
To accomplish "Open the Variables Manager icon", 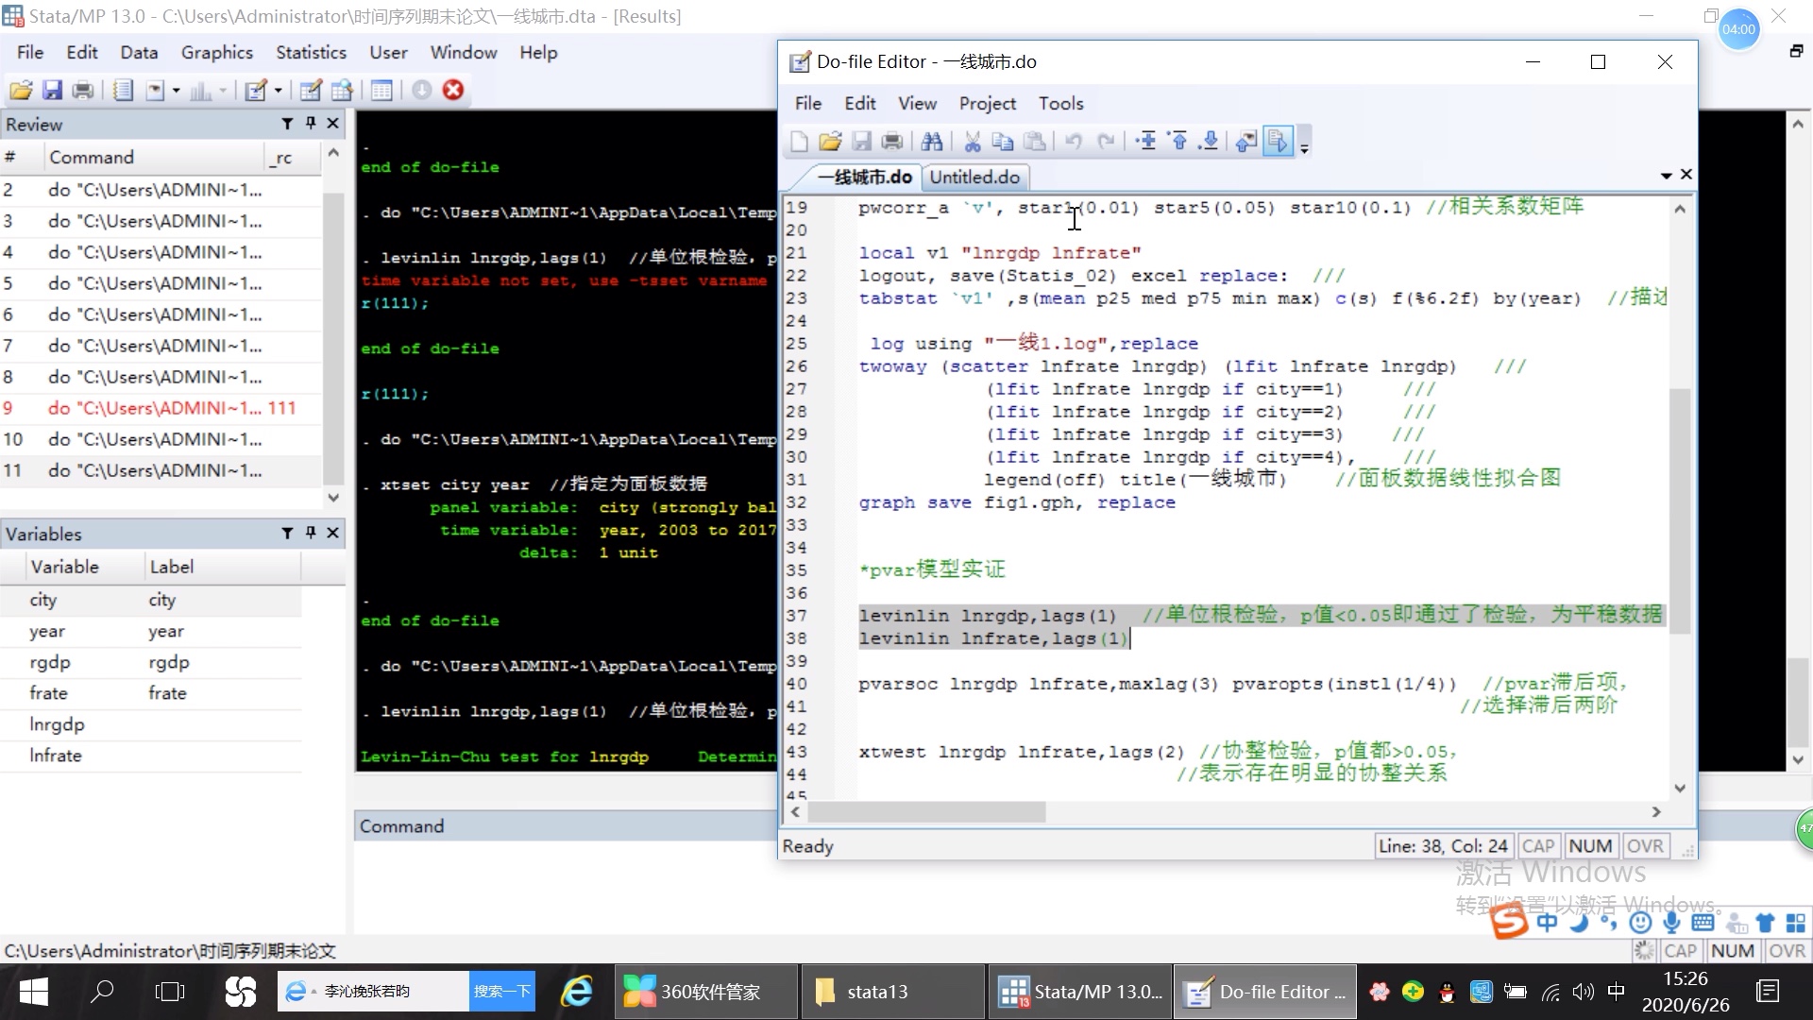I will click(x=381, y=91).
